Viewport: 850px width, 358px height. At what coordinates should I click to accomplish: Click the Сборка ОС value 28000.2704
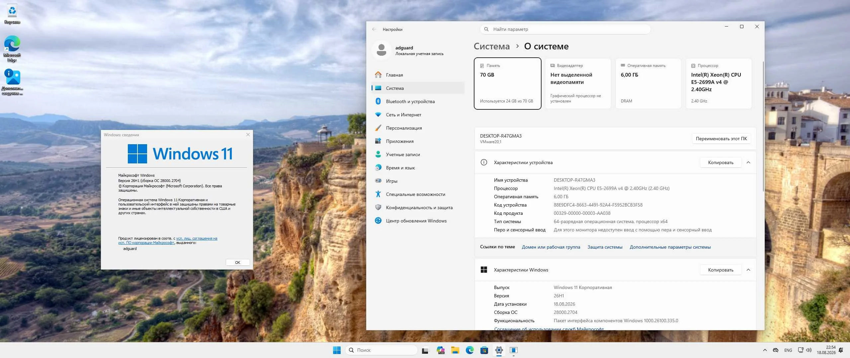565,312
